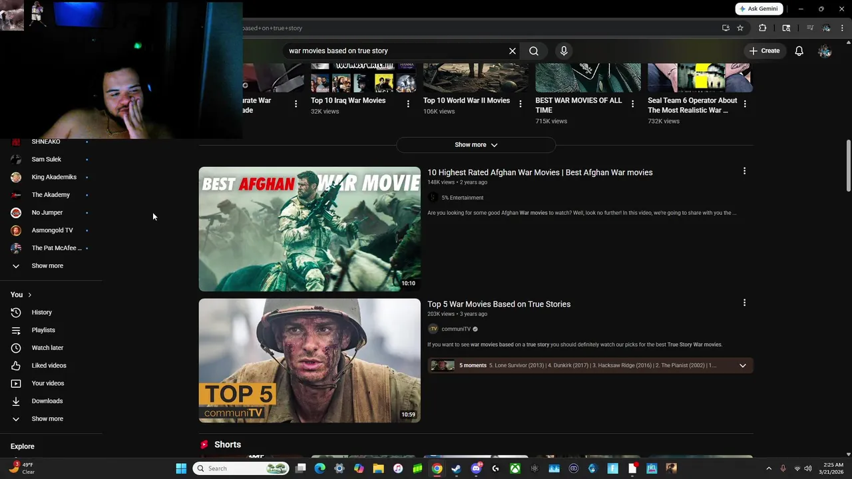This screenshot has height=479, width=852.
Task: Open the You section chevron
Action: [29, 295]
